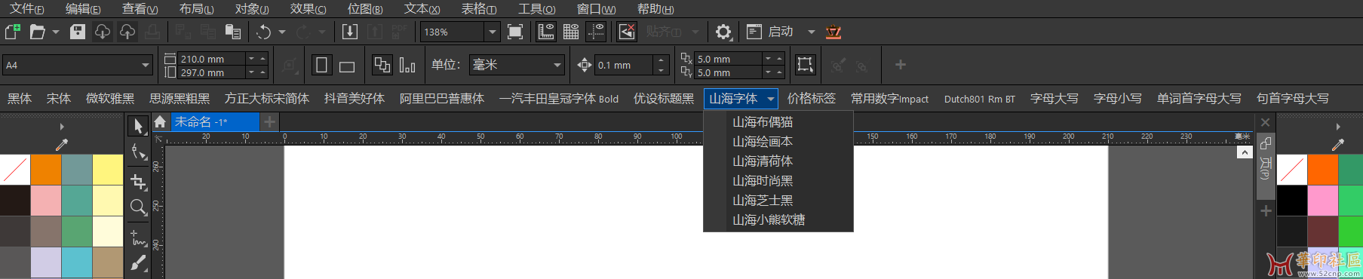Click the page height 297.0 mm field

211,72
